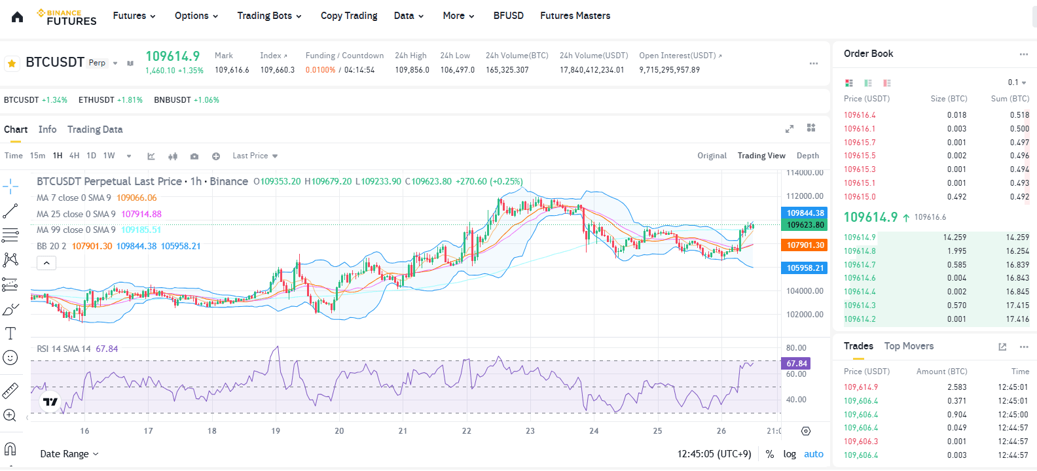1037x471 pixels.
Task: Open the Last Price dropdown
Action: (255, 156)
